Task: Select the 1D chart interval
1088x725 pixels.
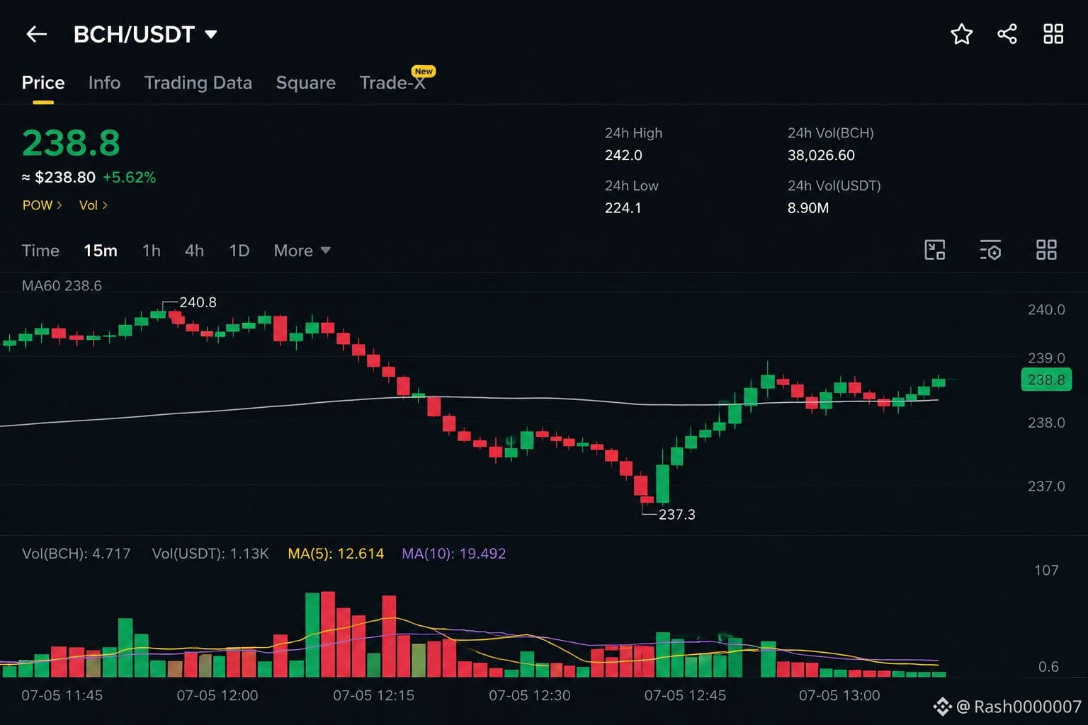Action: click(x=239, y=251)
